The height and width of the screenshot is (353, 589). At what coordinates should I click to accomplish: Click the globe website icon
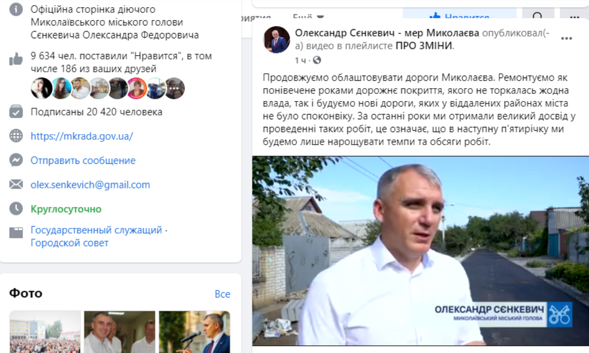[16, 136]
